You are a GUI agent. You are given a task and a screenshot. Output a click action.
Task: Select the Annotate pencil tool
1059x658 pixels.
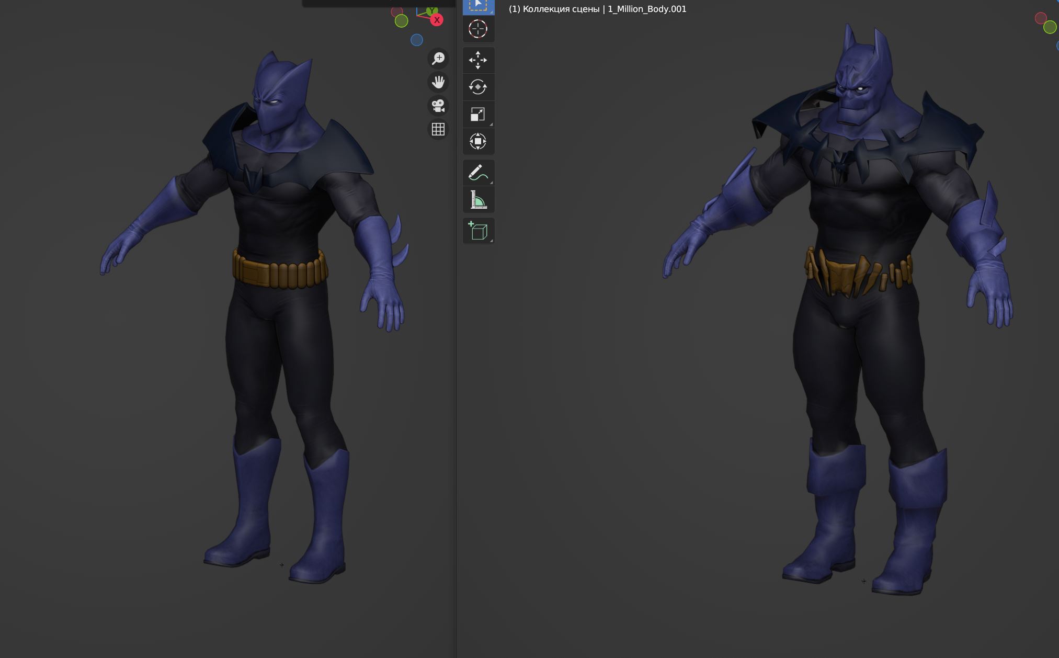click(478, 173)
